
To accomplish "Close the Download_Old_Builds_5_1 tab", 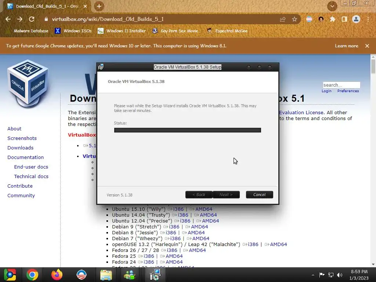I will click(85, 6).
